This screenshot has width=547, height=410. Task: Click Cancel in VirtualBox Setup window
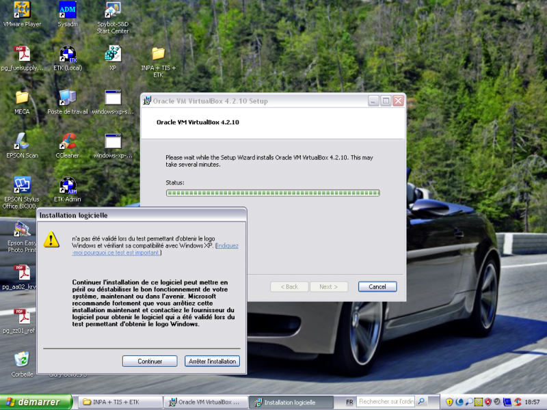pos(377,286)
